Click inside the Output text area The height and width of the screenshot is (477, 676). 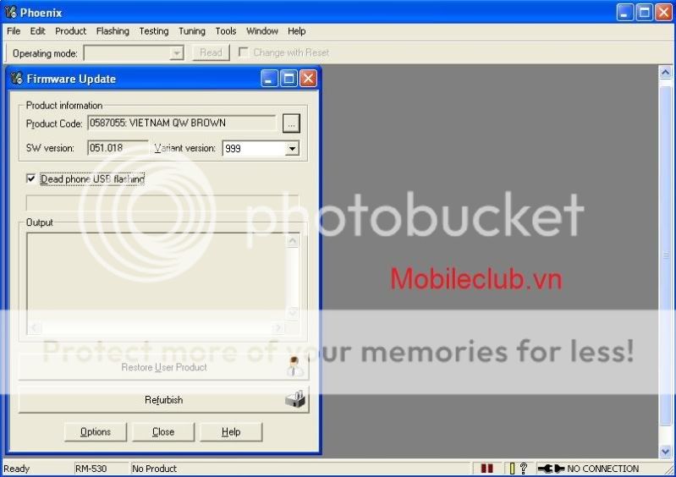tap(157, 278)
